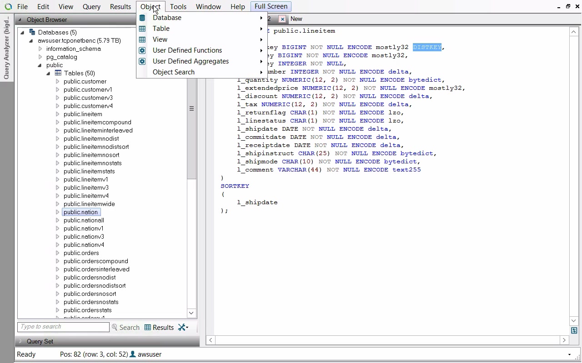This screenshot has height=363, width=582.
Task: Expand the information_schema node
Action: pyautogui.click(x=40, y=49)
